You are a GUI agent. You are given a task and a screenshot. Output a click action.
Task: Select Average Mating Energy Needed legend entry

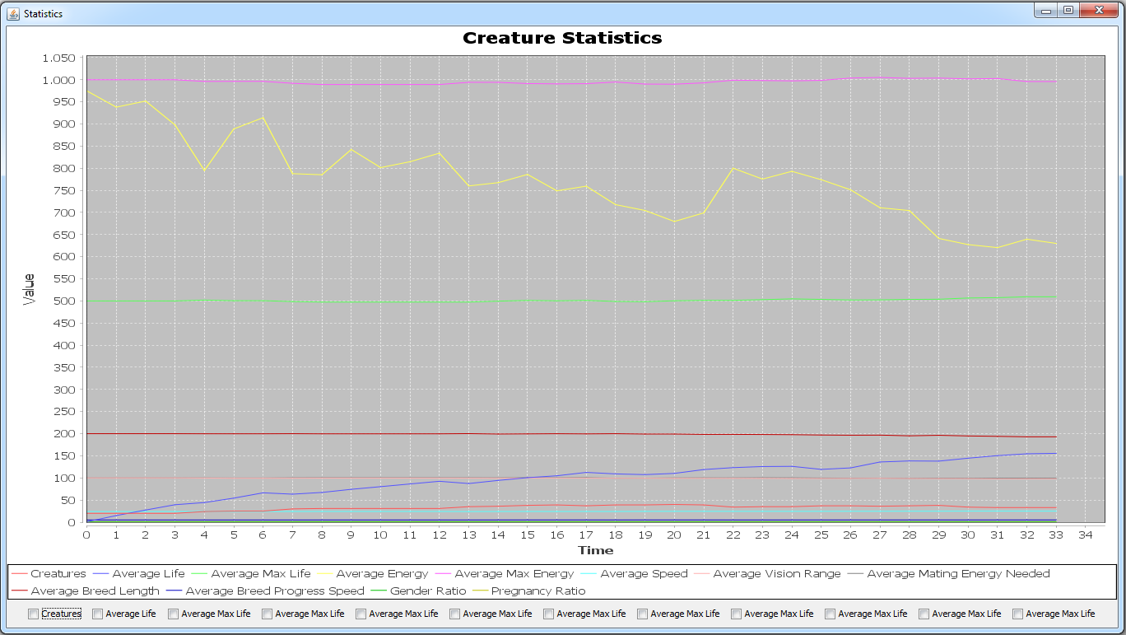(x=948, y=573)
